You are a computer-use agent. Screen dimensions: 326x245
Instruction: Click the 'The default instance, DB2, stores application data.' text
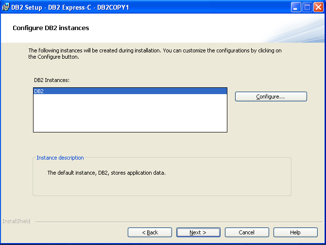106,173
